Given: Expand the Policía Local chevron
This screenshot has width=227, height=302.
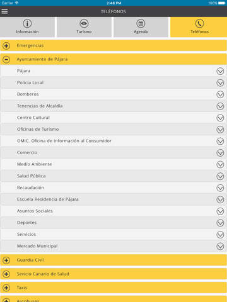Looking at the screenshot, I should tap(220, 83).
